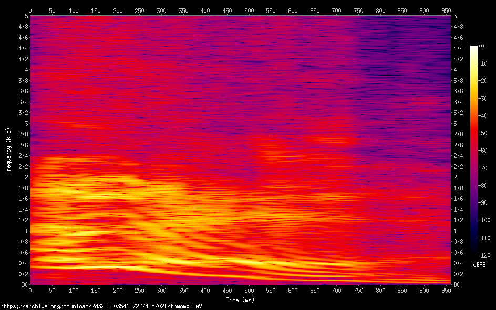This screenshot has width=496, height=310.
Task: Click the 3 kHz label on the left frequency axis
Action: (x=25, y=123)
